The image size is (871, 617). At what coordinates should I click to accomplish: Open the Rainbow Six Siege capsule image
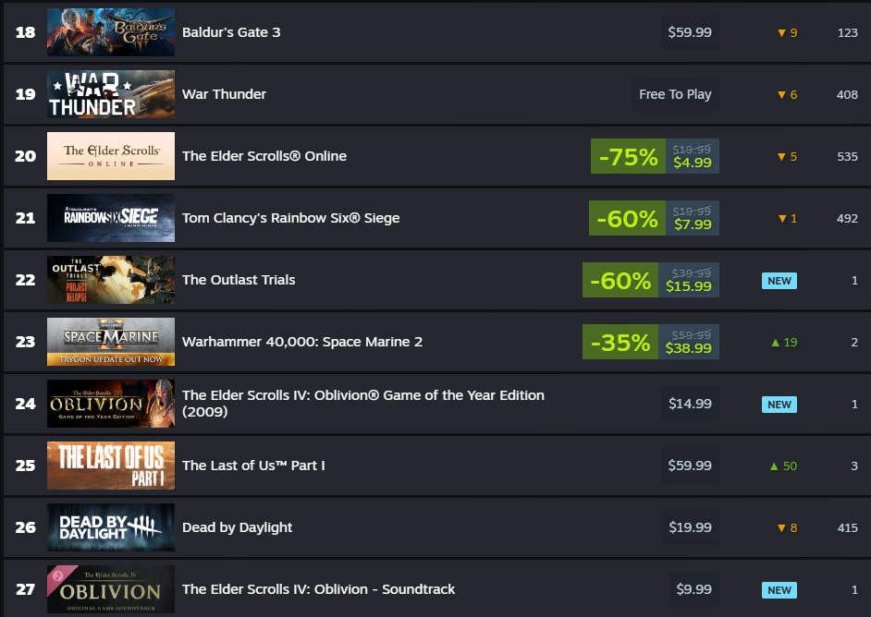tap(111, 217)
